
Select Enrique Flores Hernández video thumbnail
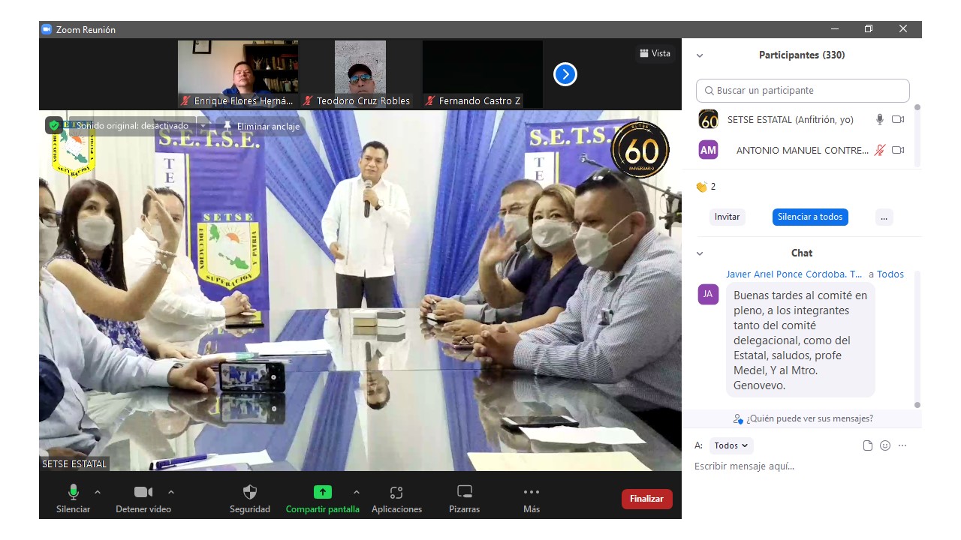(238, 74)
